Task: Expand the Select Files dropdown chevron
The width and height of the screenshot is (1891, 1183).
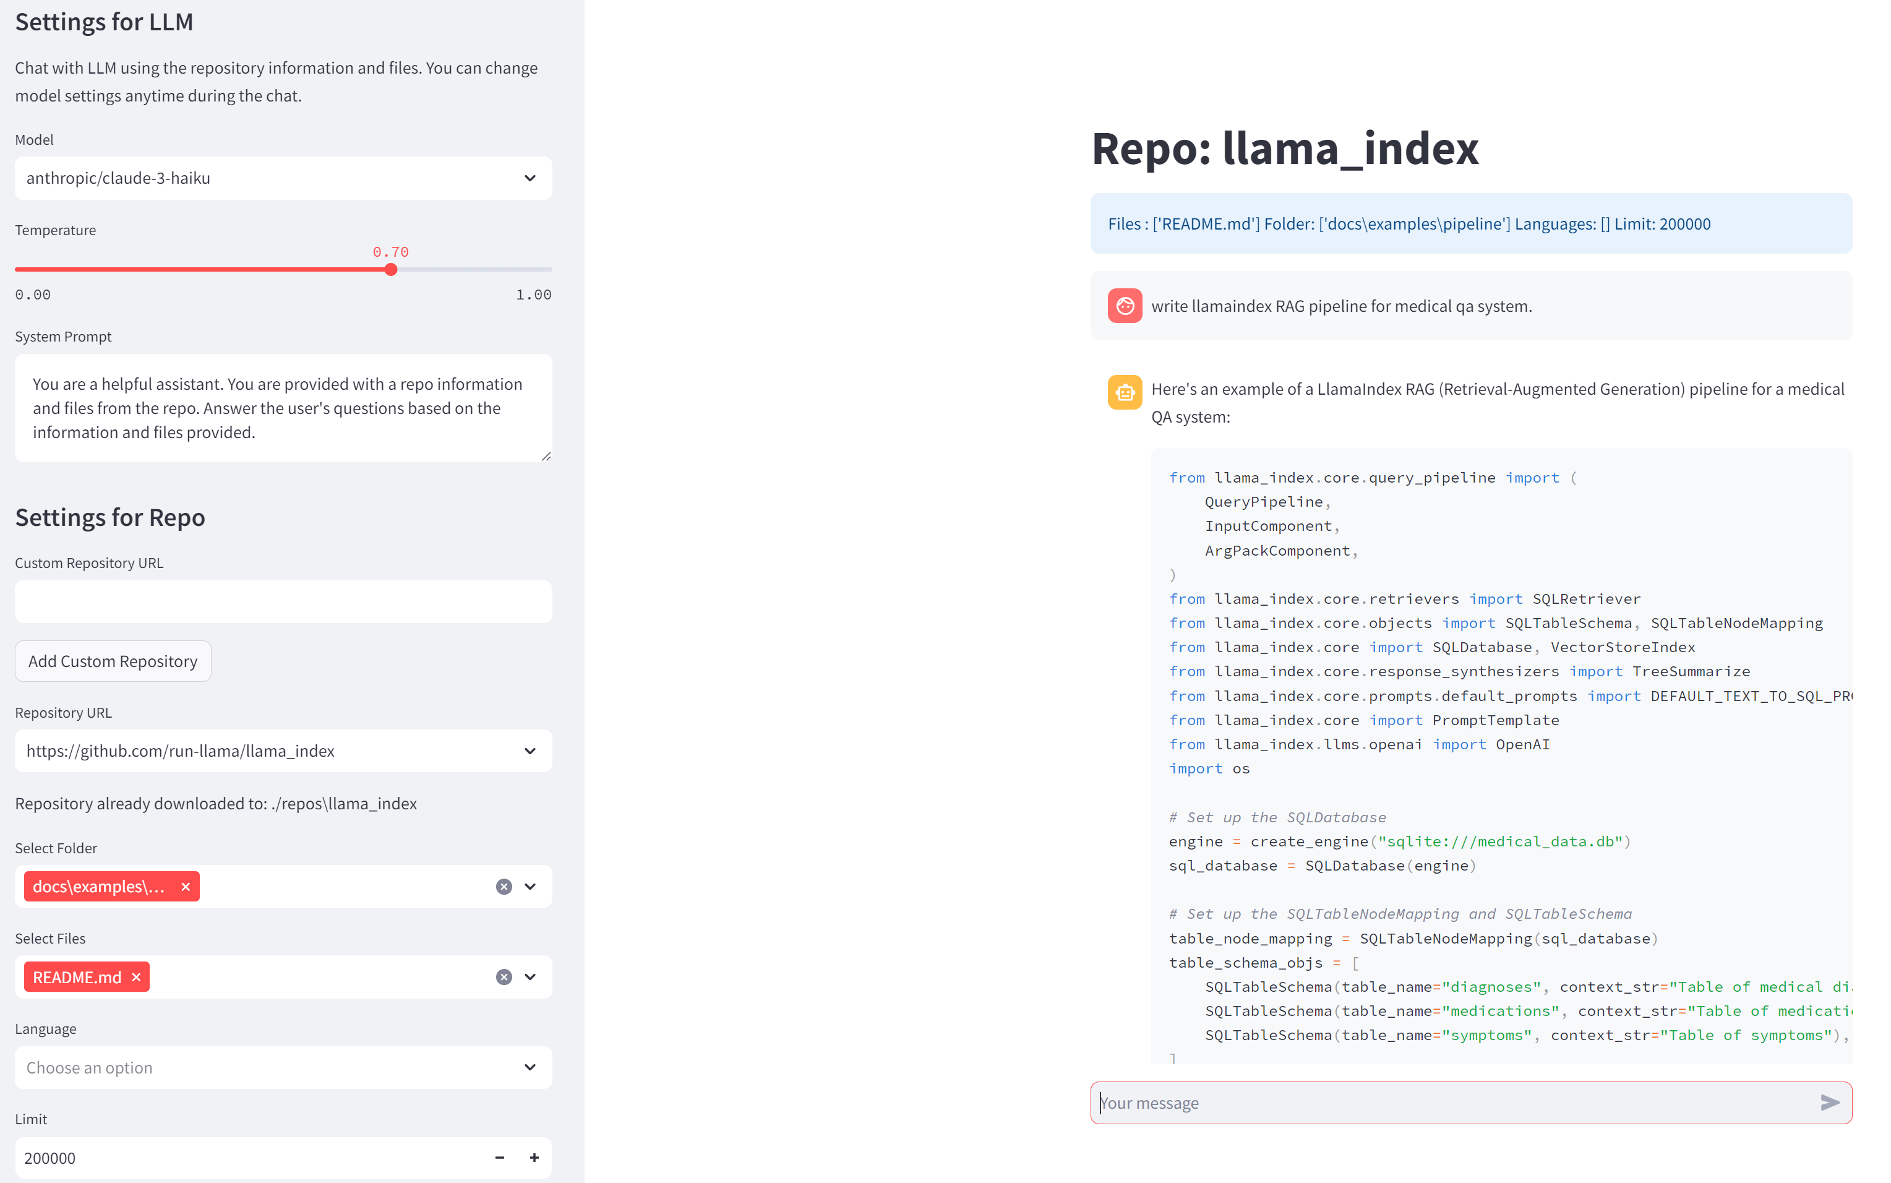Action: pos(530,977)
